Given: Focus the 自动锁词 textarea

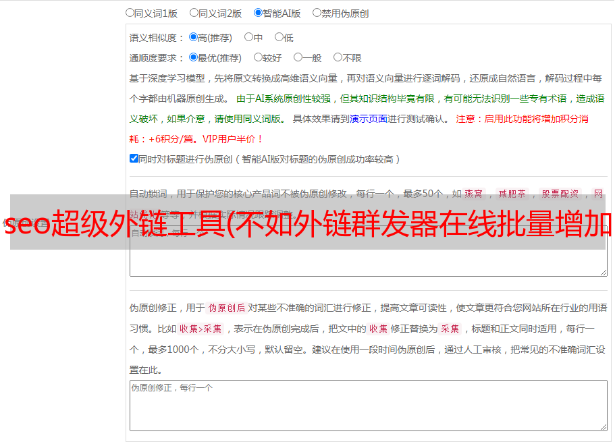Looking at the screenshot, I should point(369,251).
